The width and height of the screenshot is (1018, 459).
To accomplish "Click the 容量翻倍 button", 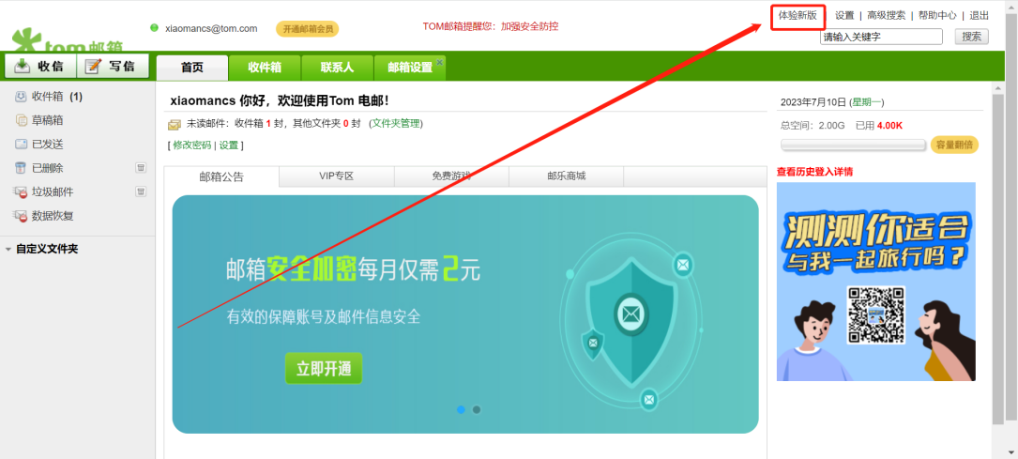I will pos(954,145).
